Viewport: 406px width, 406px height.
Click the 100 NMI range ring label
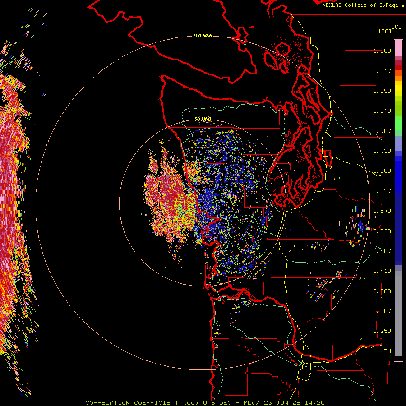(203, 36)
